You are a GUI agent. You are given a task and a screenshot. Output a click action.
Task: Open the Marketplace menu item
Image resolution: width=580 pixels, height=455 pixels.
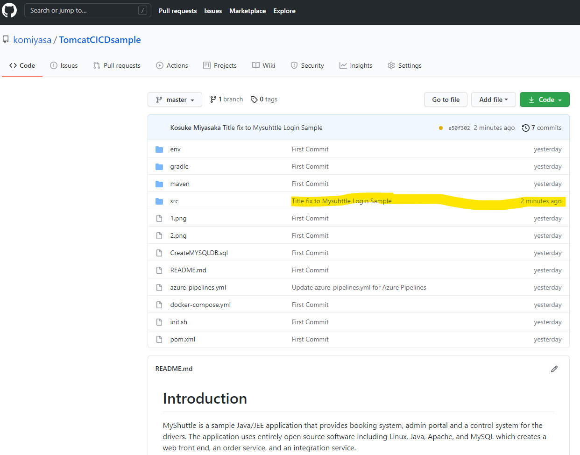tap(248, 11)
